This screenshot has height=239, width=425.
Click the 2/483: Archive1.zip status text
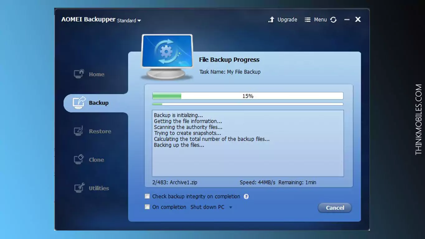[x=175, y=182]
